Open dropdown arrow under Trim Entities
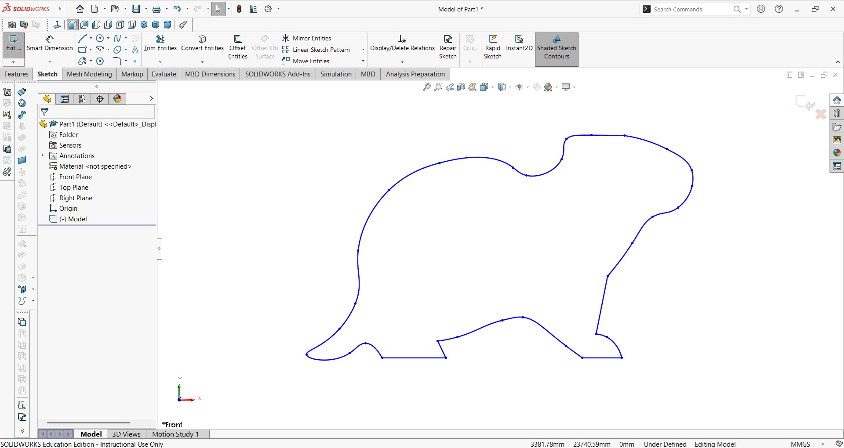This screenshot has height=448, width=844. 160,62
